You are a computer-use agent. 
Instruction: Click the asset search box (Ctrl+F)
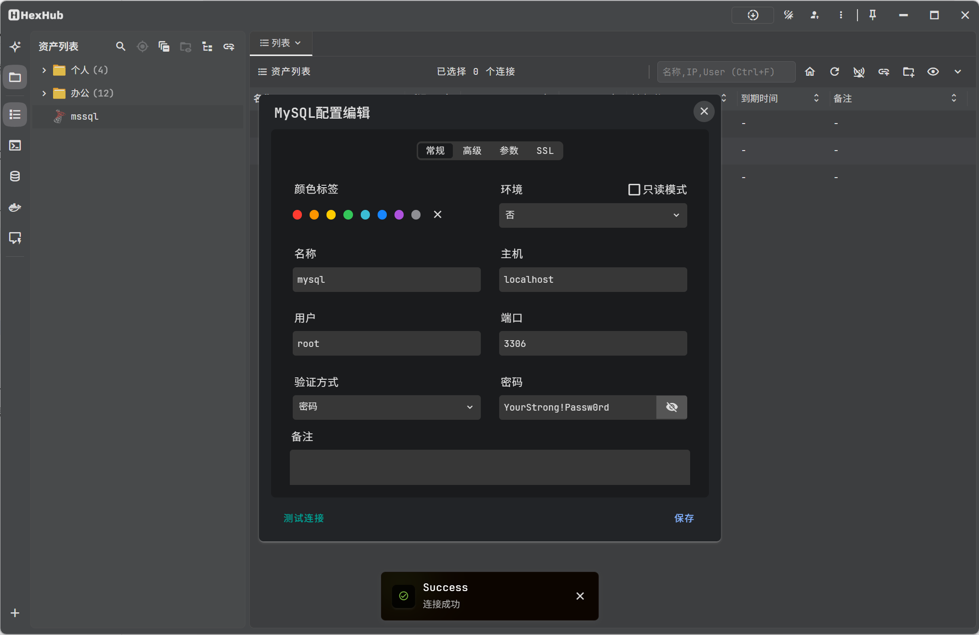click(x=726, y=72)
